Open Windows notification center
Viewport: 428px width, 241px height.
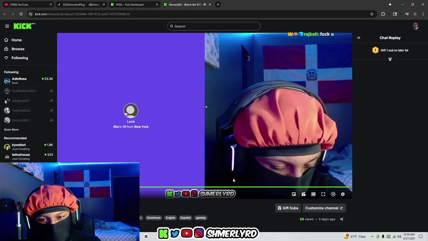421,237
